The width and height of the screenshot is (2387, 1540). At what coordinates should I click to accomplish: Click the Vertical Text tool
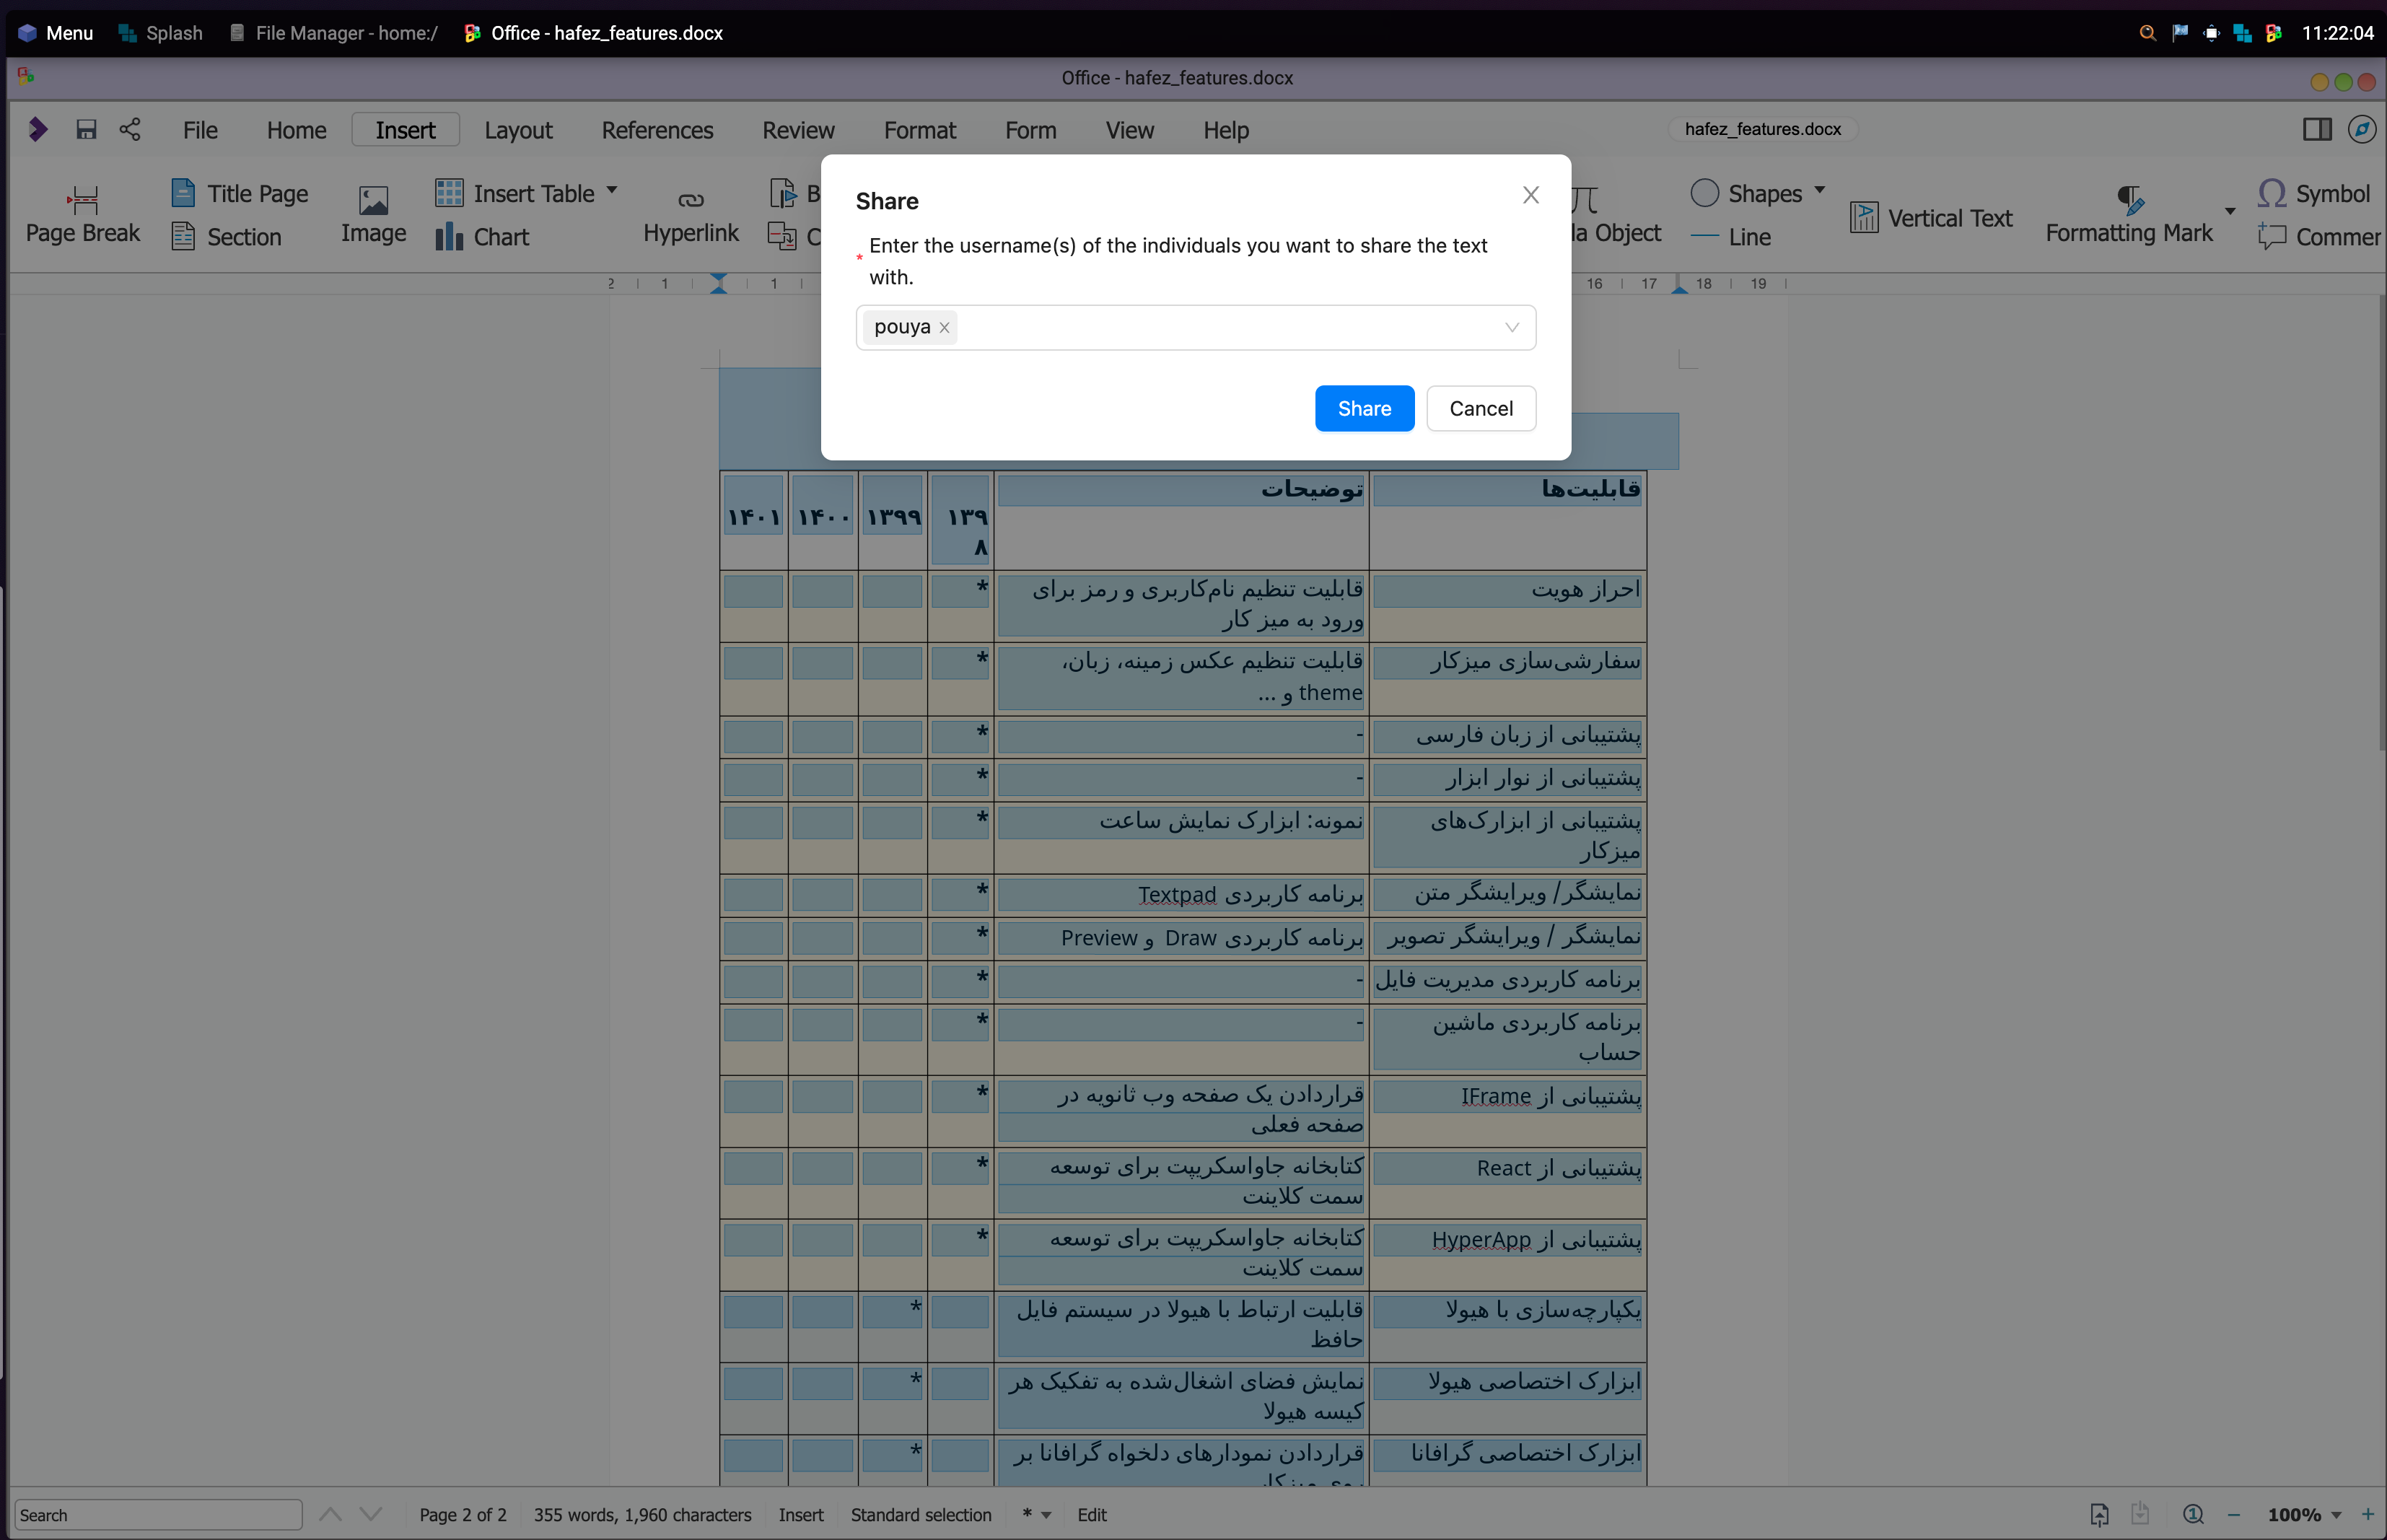click(x=1931, y=218)
